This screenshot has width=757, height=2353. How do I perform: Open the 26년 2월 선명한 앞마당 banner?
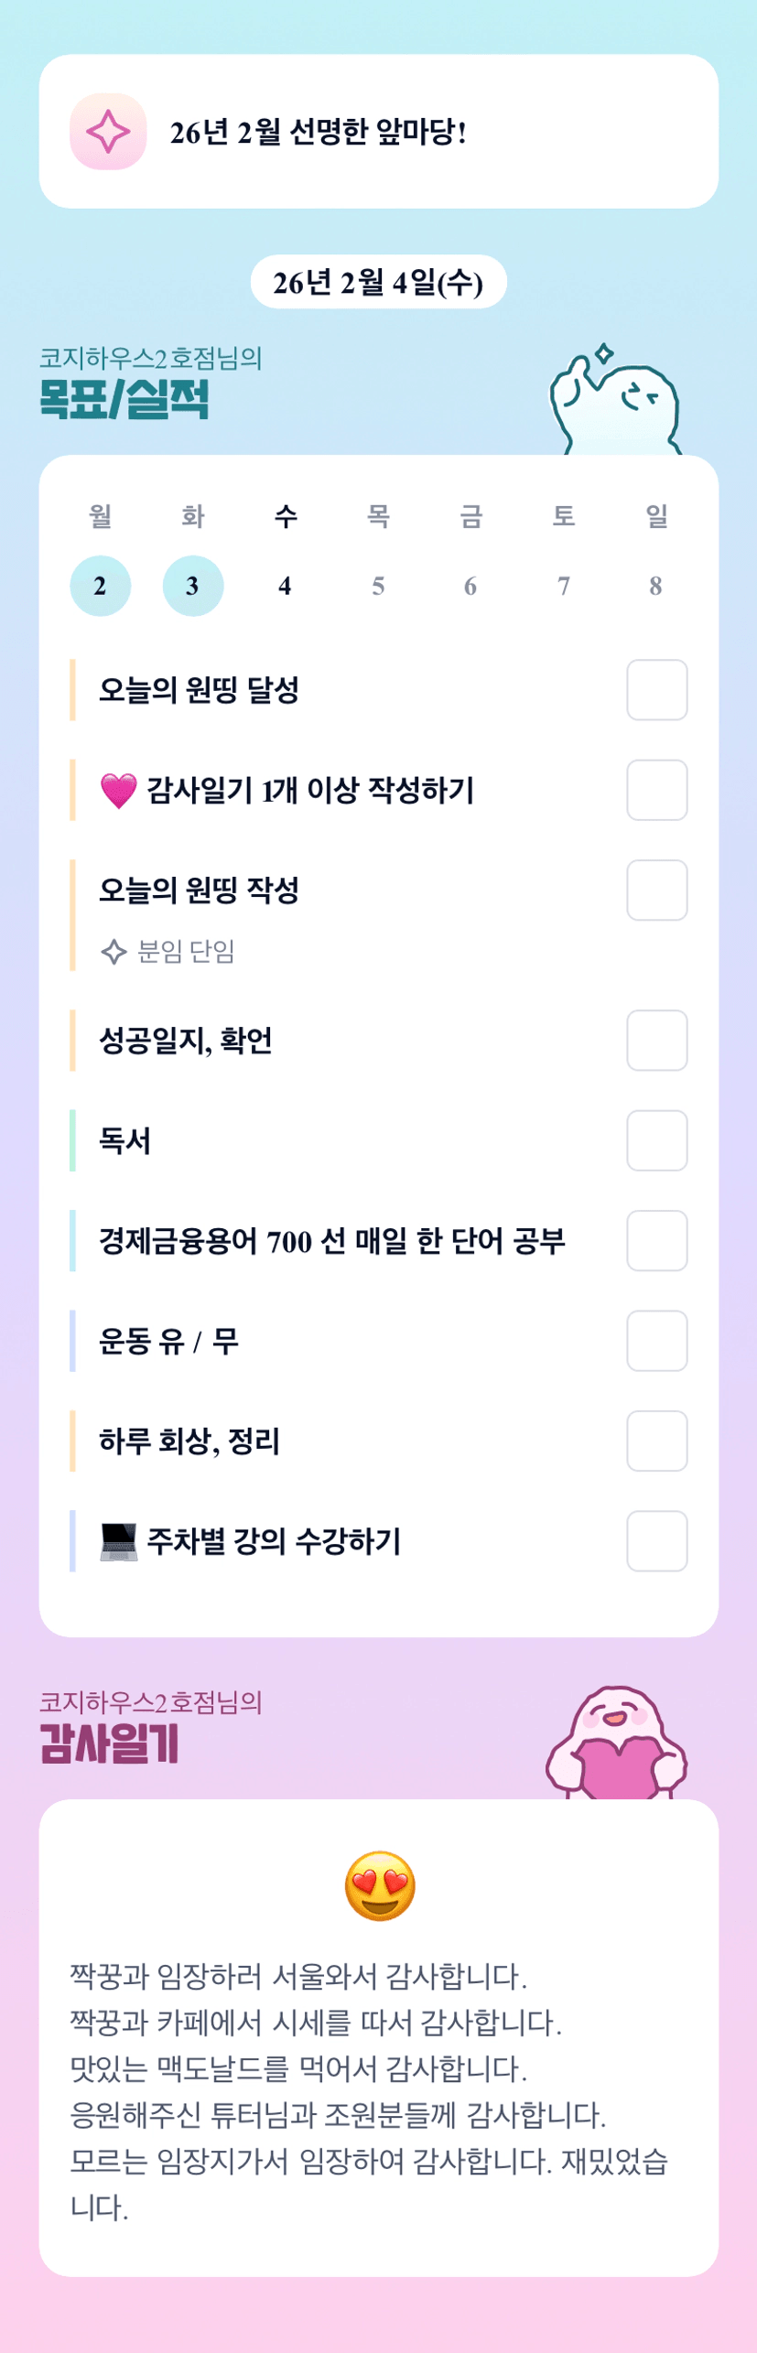click(x=378, y=132)
